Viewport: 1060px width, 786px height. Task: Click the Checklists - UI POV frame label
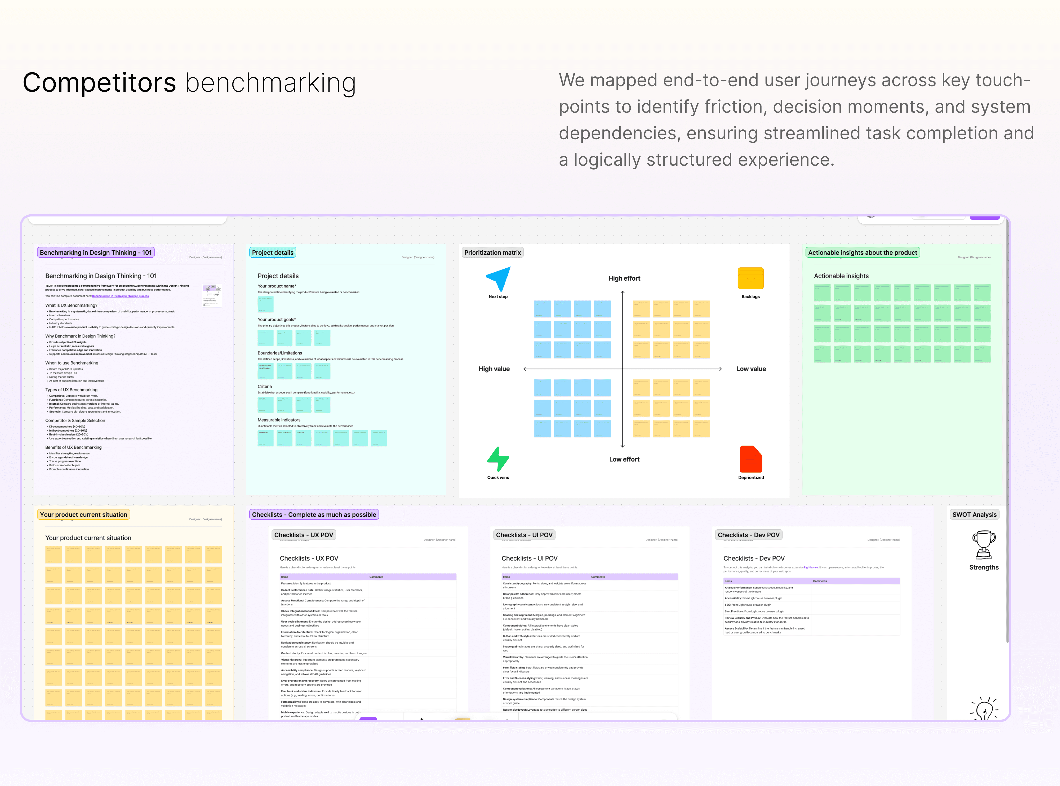pos(524,535)
